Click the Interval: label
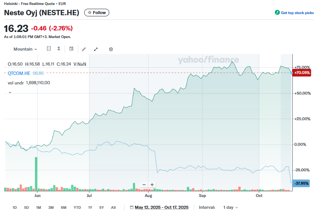 click(207, 207)
